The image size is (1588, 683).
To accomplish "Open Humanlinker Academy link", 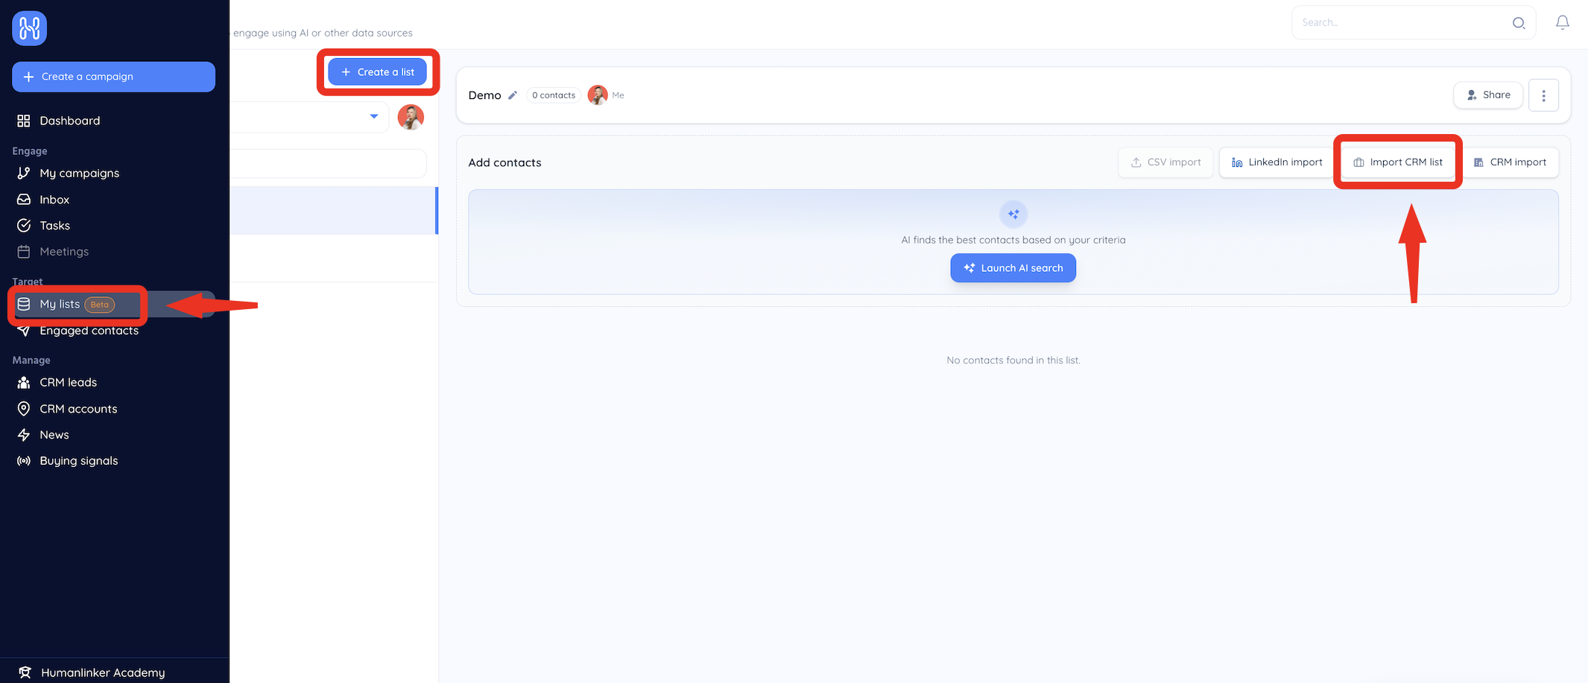I will (x=103, y=673).
